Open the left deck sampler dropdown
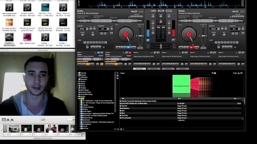257x144 pixels. 104,29
